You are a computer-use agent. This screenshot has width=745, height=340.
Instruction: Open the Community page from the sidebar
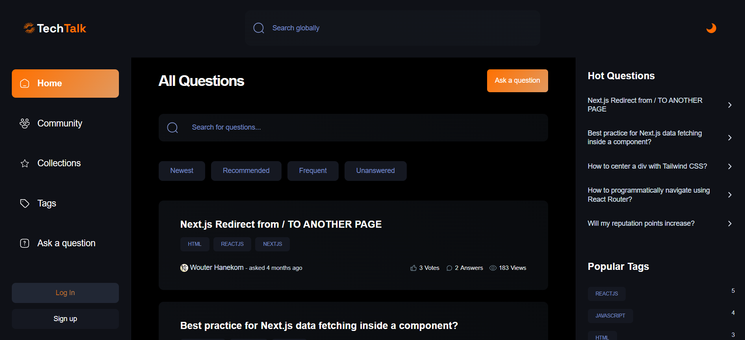point(59,123)
